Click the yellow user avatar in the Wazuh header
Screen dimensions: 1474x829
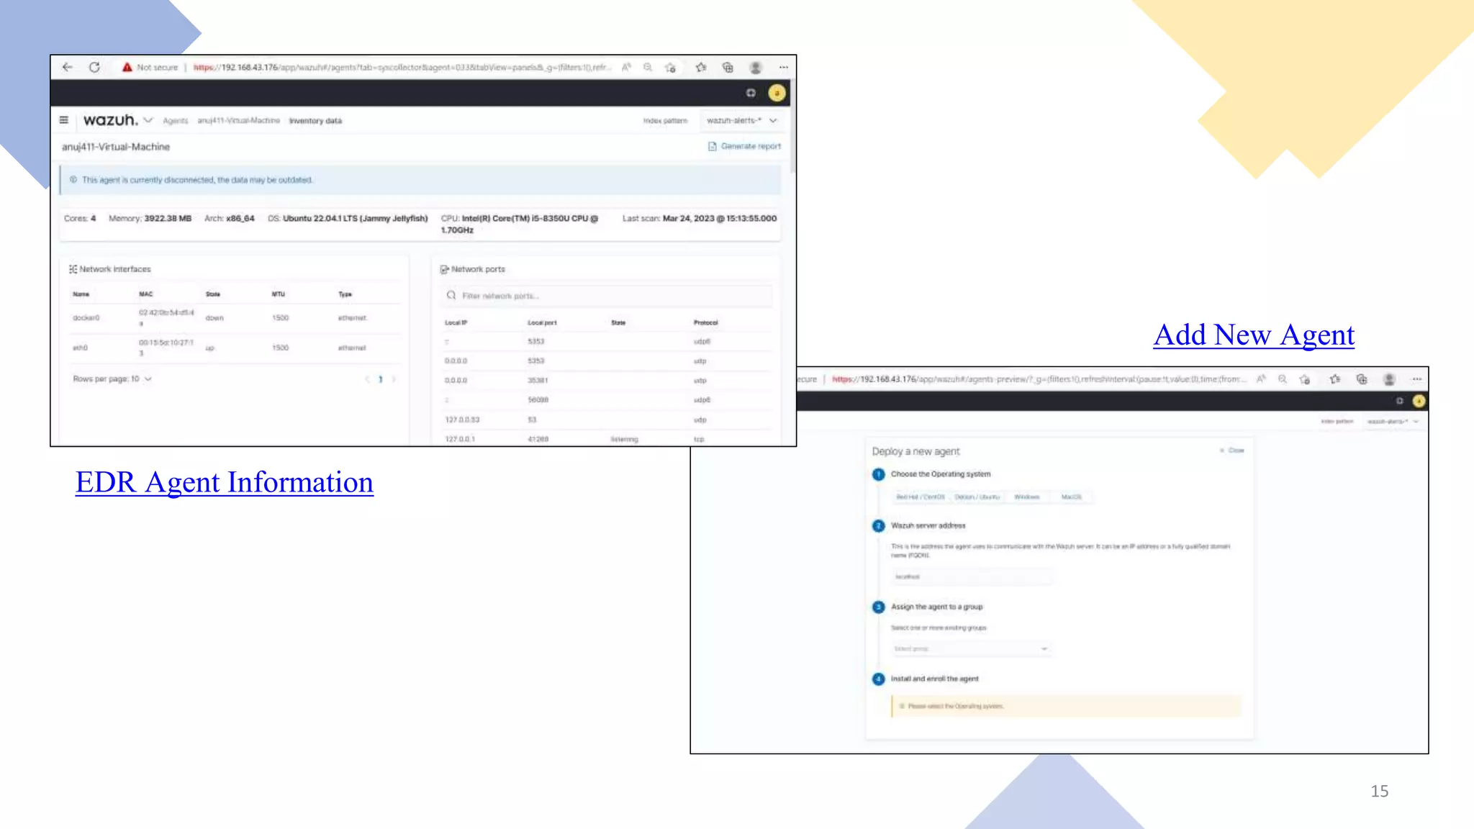(777, 93)
